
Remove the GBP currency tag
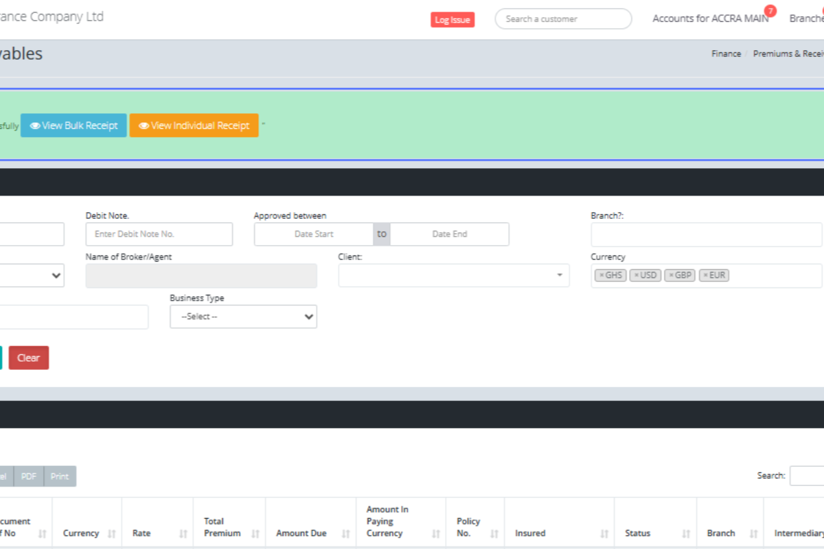(x=671, y=275)
